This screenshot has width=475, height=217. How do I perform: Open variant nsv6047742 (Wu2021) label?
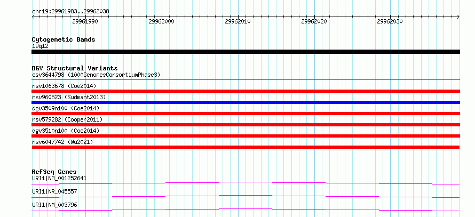(62, 142)
